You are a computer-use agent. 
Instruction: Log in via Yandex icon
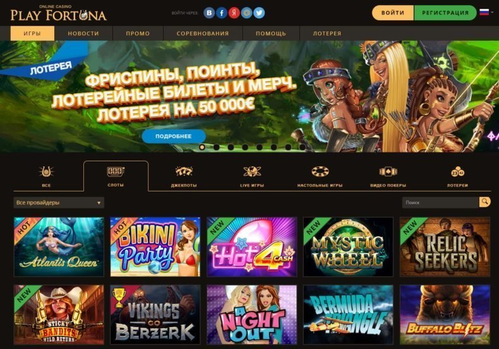pyautogui.click(x=234, y=13)
